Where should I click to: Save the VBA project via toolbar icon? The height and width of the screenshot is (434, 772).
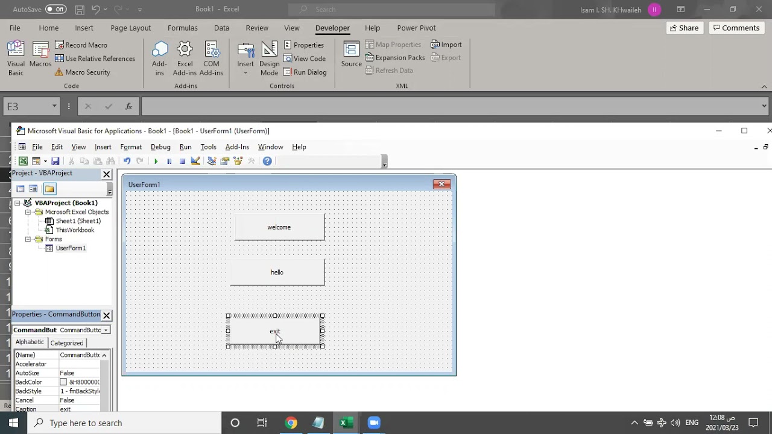55,161
